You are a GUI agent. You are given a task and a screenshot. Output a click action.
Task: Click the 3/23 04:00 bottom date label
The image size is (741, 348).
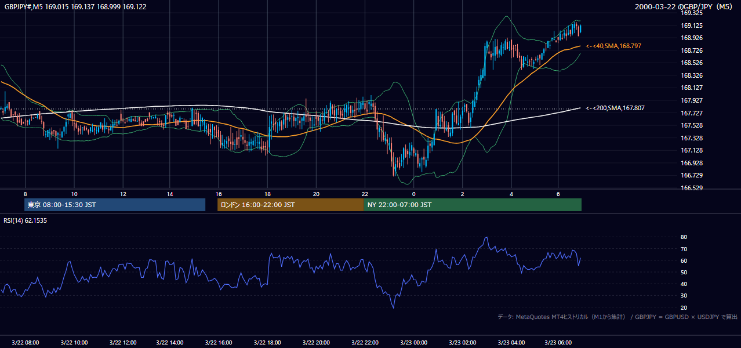pyautogui.click(x=511, y=343)
